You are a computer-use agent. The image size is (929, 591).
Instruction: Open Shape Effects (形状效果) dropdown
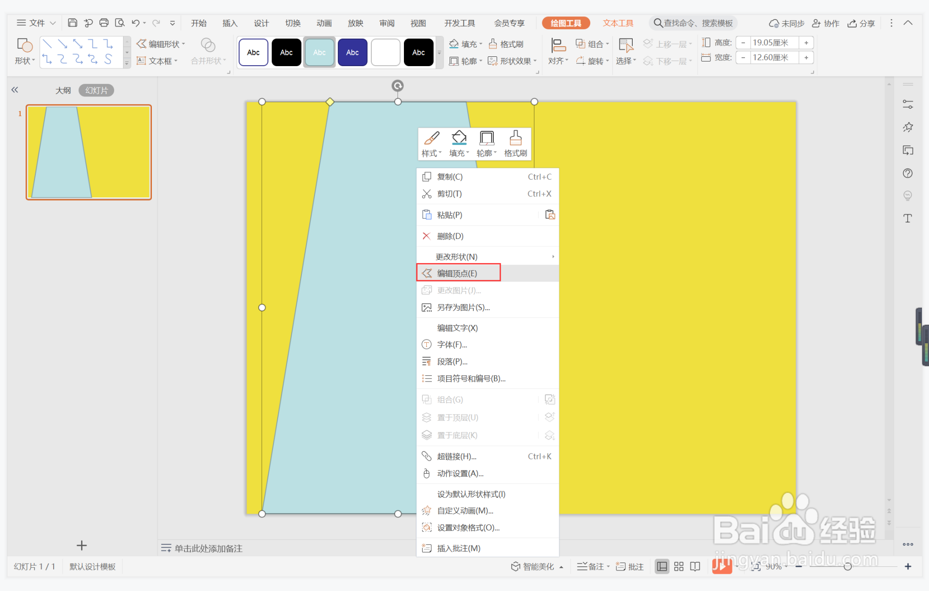tap(512, 61)
